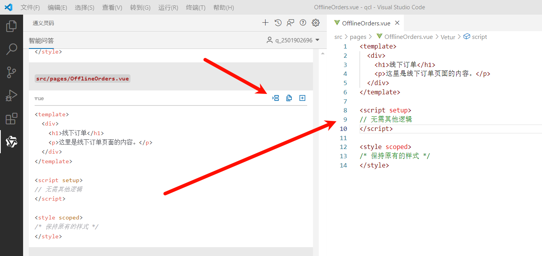This screenshot has height=256, width=542.
Task: Copy the vue code block
Action: click(289, 98)
